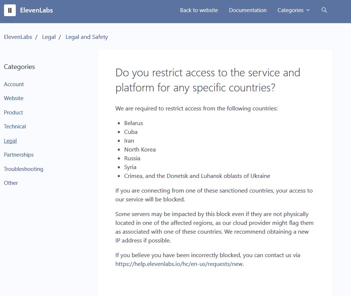351x296 pixels.
Task: Open ElevenLabs breadcrumb link
Action: pos(18,37)
